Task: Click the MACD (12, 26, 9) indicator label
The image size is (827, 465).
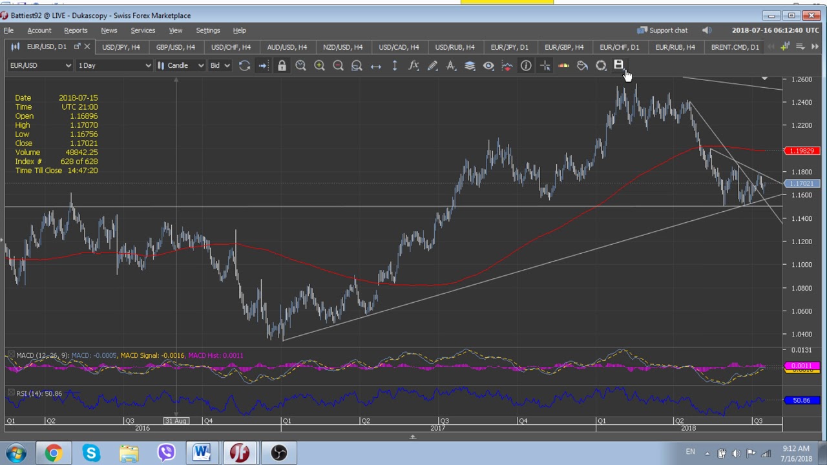Action: 43,355
